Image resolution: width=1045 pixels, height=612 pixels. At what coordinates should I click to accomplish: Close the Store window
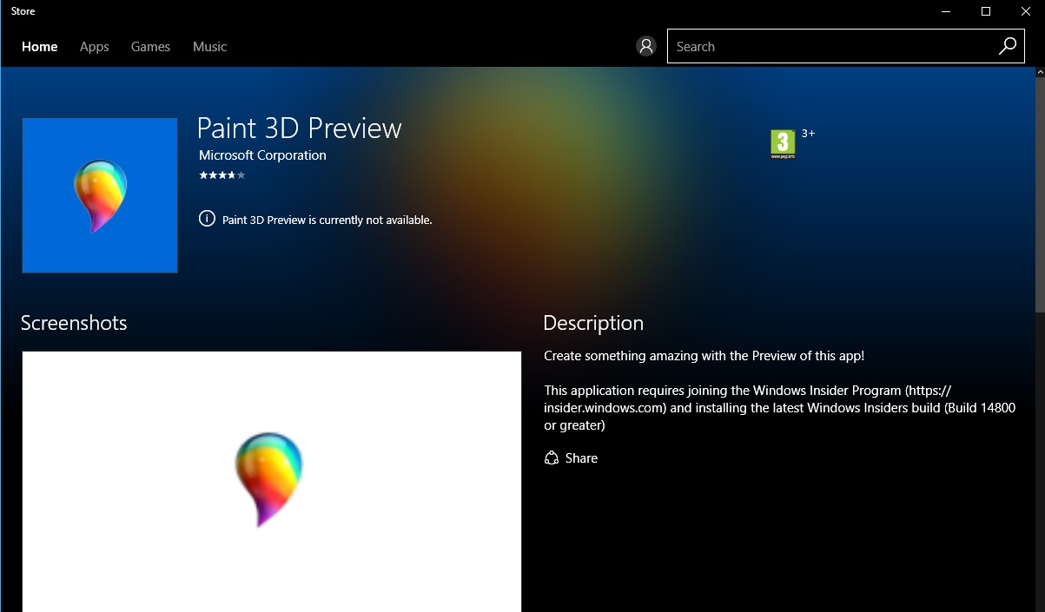[1025, 11]
